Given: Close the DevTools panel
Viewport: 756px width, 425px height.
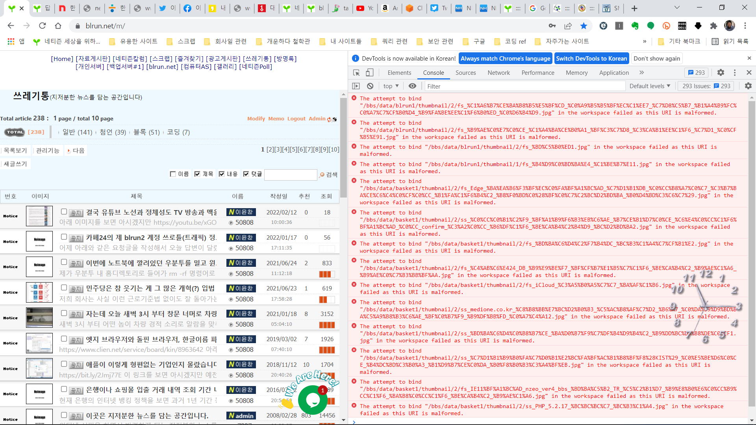Looking at the screenshot, I should point(749,73).
